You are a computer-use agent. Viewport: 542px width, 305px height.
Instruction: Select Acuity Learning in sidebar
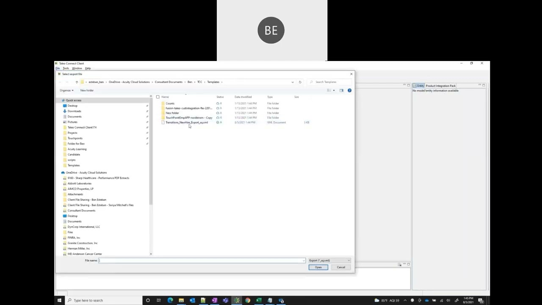point(77,149)
